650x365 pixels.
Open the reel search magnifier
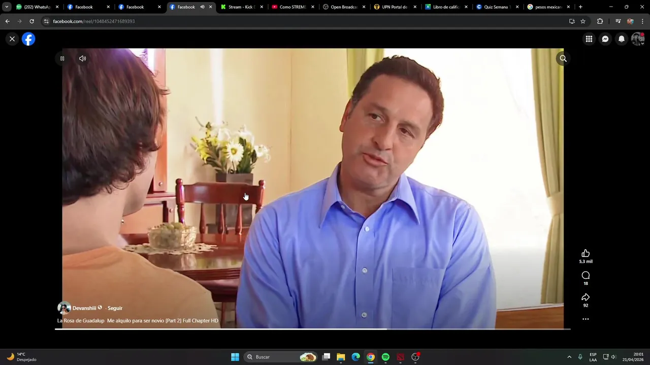pos(563,58)
